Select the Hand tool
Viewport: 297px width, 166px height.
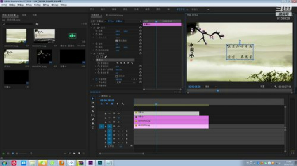[x=93, y=124]
